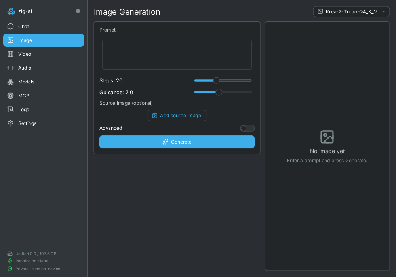Navigate to MCP
Image resolution: width=396 pixels, height=277 pixels.
[x=44, y=96]
